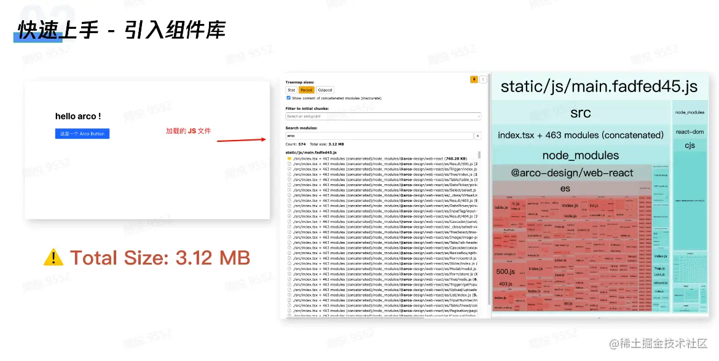This screenshot has height=361, width=719.
Task: Collapse the analyzer sidebar with the chevron button
Action: (483, 79)
